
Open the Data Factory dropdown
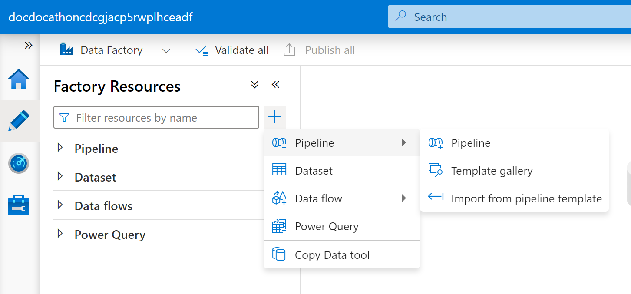click(x=166, y=51)
